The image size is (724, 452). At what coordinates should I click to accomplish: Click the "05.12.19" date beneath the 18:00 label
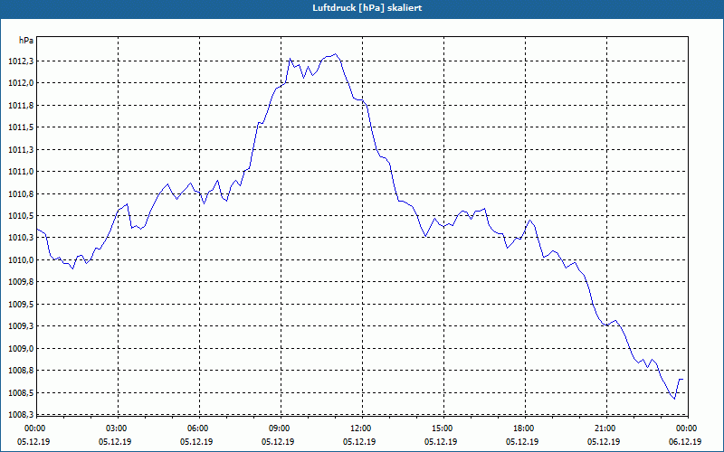tap(522, 442)
